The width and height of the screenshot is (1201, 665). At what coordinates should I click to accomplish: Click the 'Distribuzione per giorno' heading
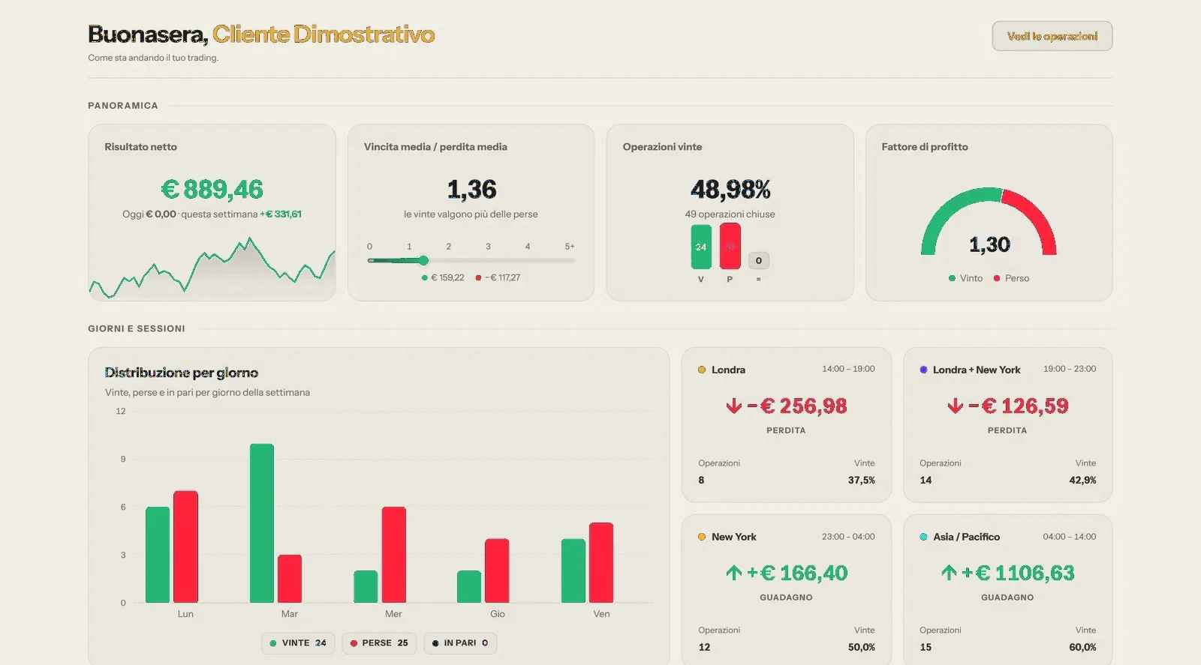tap(182, 373)
